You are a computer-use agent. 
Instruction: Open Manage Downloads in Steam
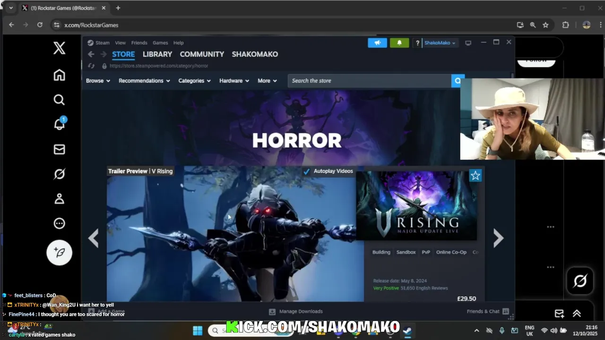296,312
